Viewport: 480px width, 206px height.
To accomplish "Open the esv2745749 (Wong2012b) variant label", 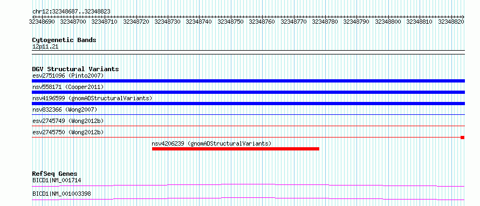I will pos(68,121).
